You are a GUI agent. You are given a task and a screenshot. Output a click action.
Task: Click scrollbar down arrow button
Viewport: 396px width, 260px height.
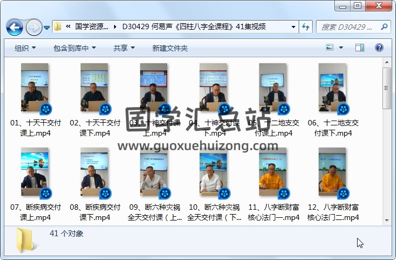tap(387, 220)
